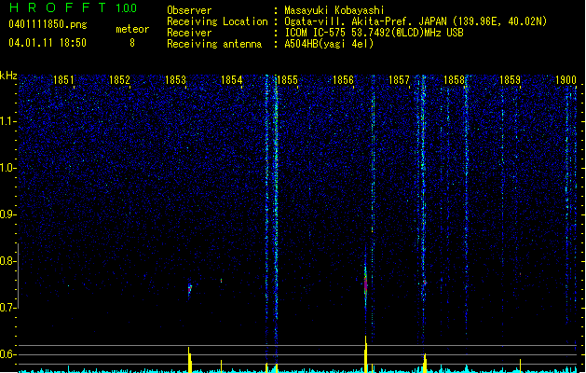The image size is (586, 373).
Task: Click the 0.7 kHz axis label
Action: pyautogui.click(x=7, y=308)
